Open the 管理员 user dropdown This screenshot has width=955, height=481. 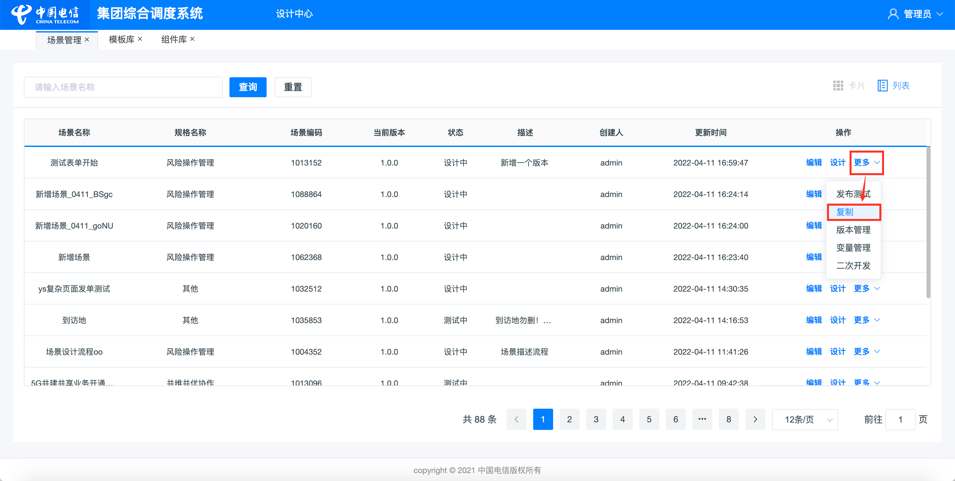point(916,14)
